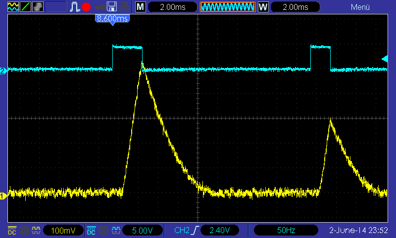Select CH2 trigger source label
The image size is (396, 238).
pos(182,231)
